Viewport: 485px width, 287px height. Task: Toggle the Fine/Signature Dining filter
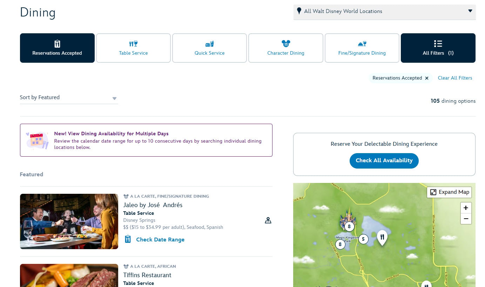[362, 48]
